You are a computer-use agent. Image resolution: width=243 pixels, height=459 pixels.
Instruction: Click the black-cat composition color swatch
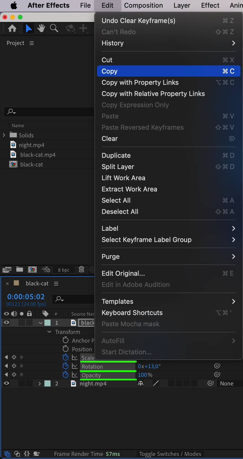[16, 283]
